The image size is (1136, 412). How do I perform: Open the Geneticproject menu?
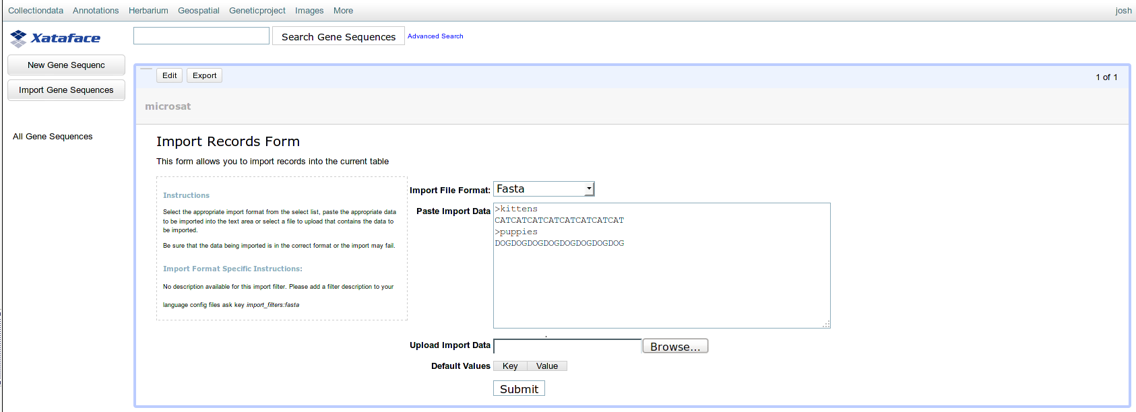pos(257,11)
